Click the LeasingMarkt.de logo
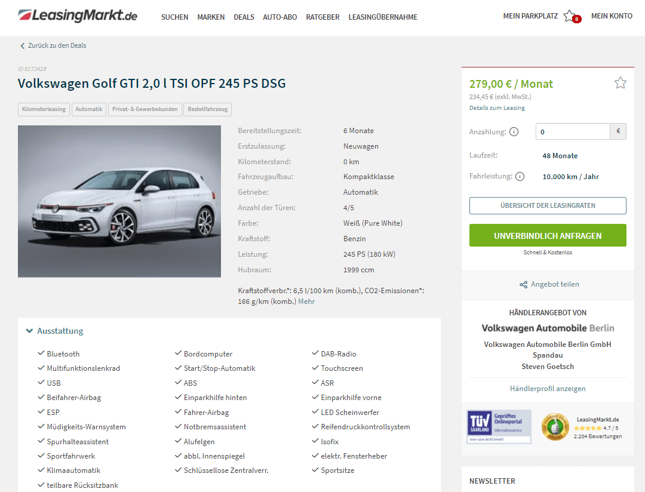Screen dimensions: 645x492 pyautogui.click(x=77, y=16)
